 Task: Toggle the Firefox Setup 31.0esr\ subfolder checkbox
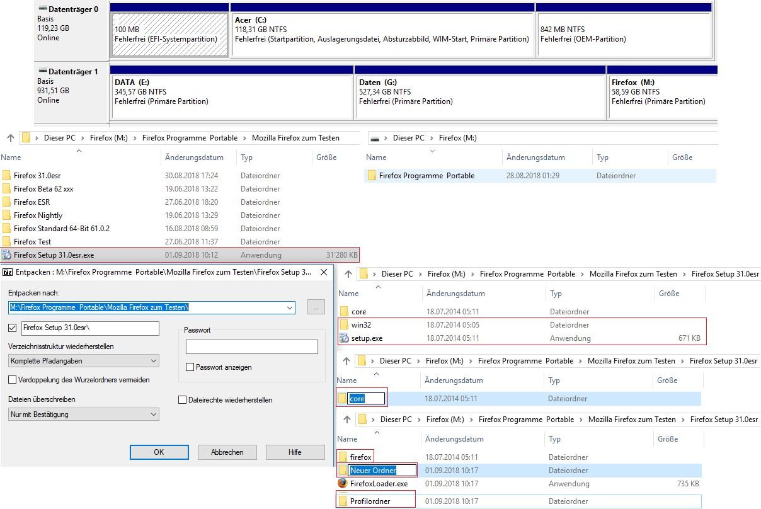click(x=13, y=328)
